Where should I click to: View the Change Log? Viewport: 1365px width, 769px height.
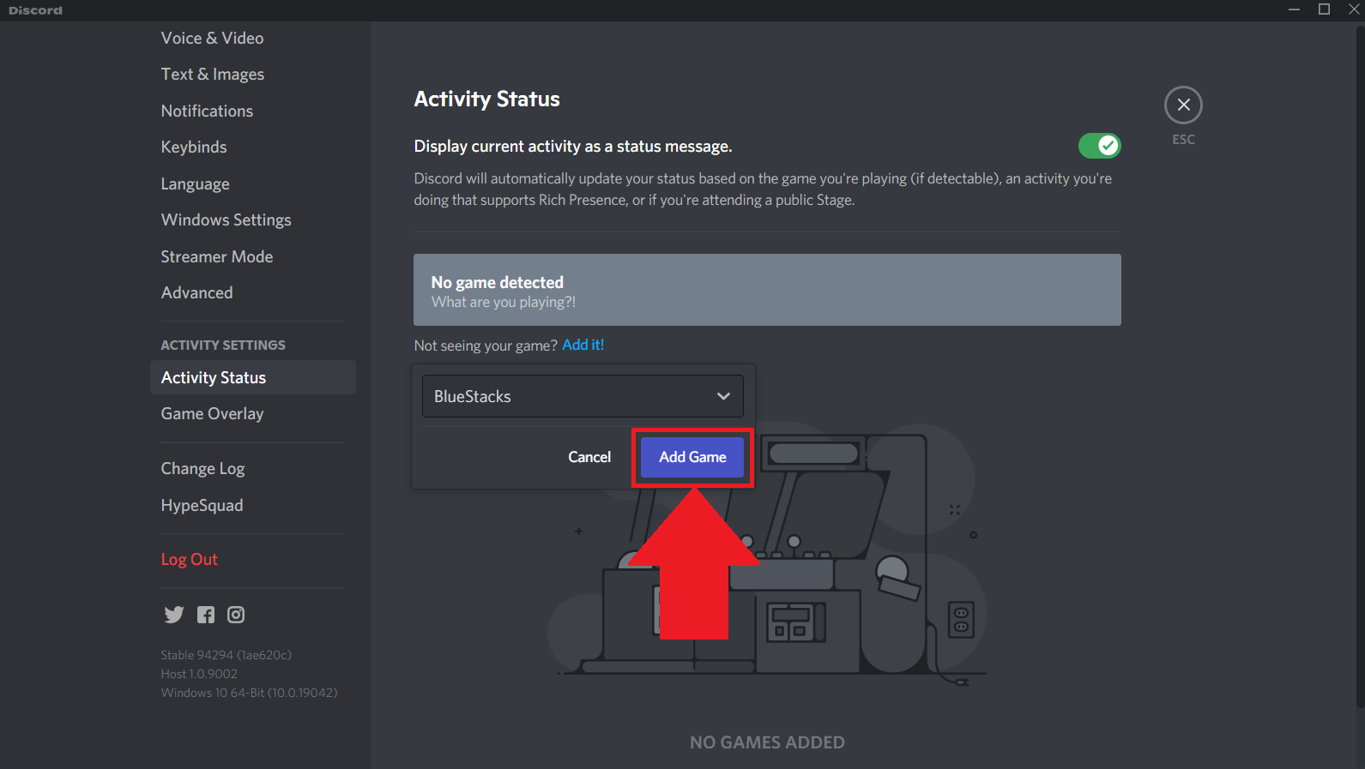tap(202, 469)
